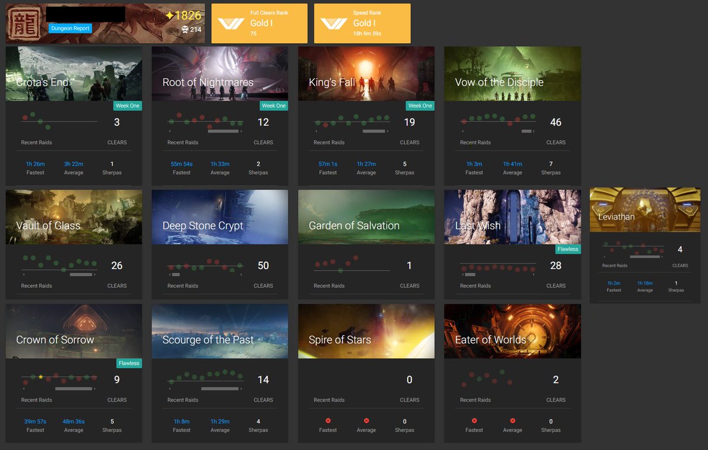Image resolution: width=708 pixels, height=450 pixels.
Task: Click the Root of Nightmares recent raids scrollbar
Action: click(x=223, y=131)
